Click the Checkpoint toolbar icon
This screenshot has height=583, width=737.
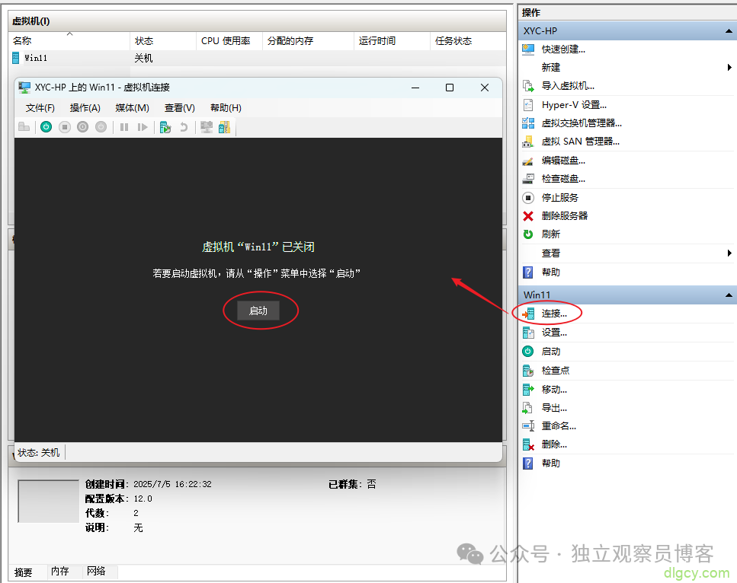[165, 126]
